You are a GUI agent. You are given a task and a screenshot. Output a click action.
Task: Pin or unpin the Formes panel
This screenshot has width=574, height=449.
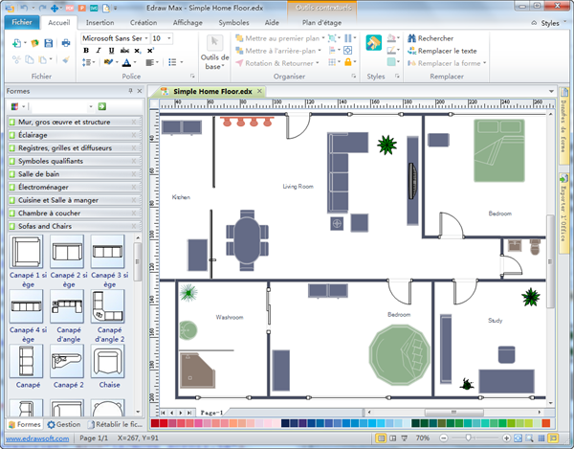[x=130, y=91]
